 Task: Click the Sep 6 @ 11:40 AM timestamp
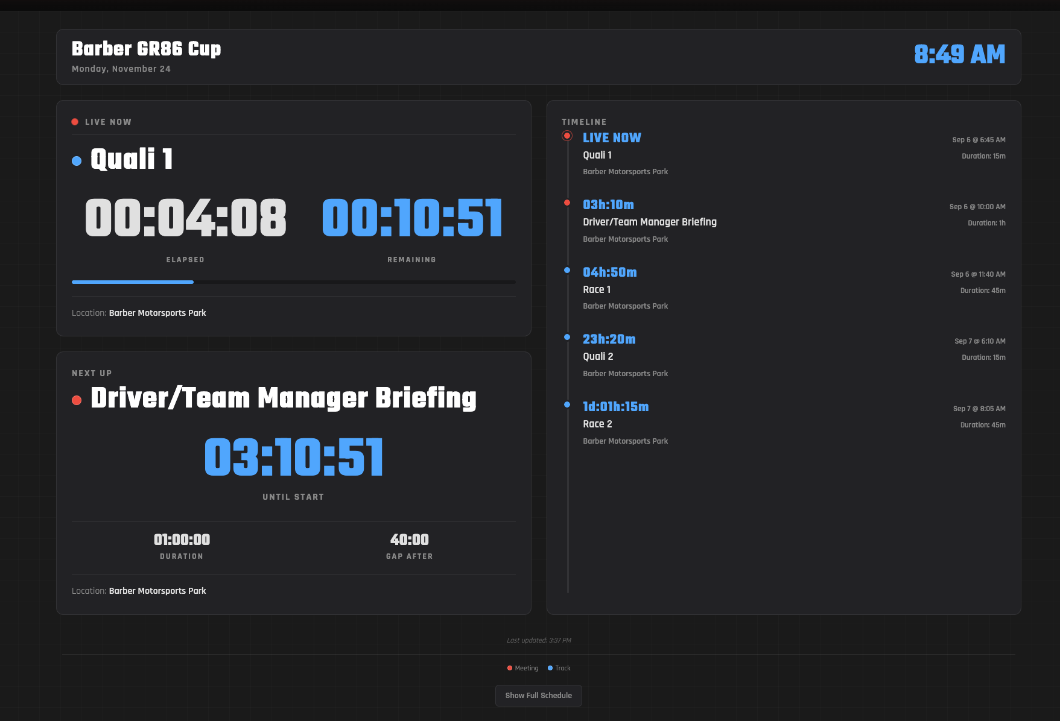978,274
